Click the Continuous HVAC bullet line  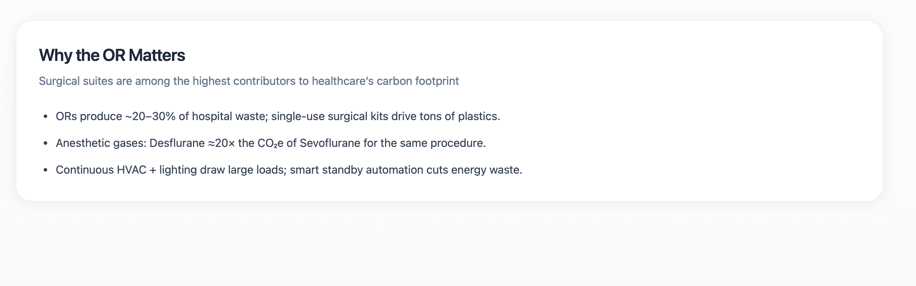coord(289,170)
